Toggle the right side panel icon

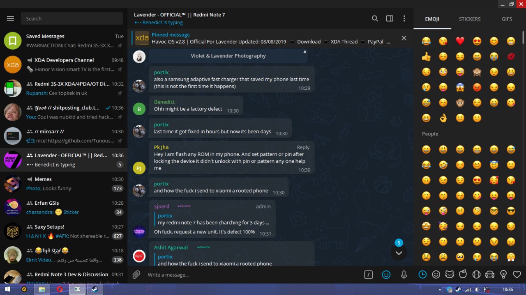coord(390,18)
